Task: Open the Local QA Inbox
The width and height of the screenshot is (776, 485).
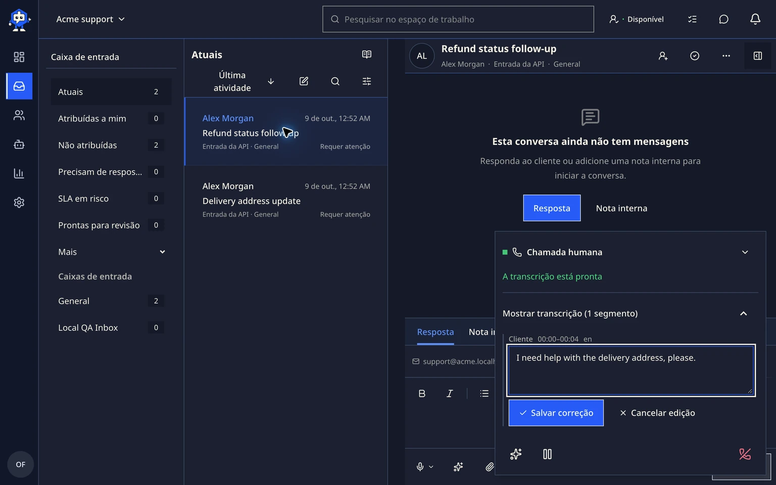Action: tap(112, 328)
